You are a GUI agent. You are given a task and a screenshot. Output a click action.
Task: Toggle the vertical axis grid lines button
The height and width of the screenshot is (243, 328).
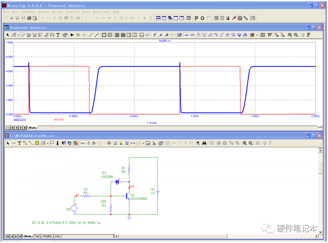click(117, 35)
